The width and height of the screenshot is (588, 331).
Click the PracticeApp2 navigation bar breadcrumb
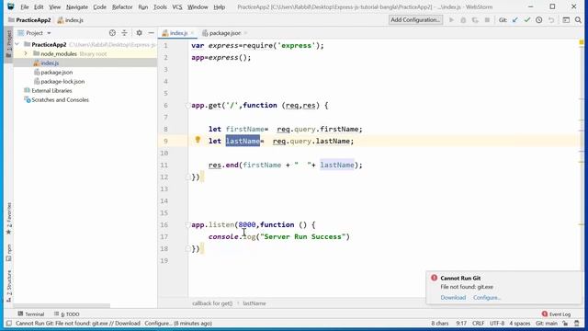click(29, 20)
